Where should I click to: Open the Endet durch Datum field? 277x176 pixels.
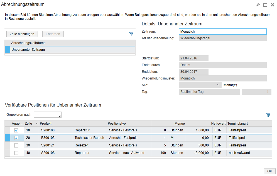pos(223,65)
